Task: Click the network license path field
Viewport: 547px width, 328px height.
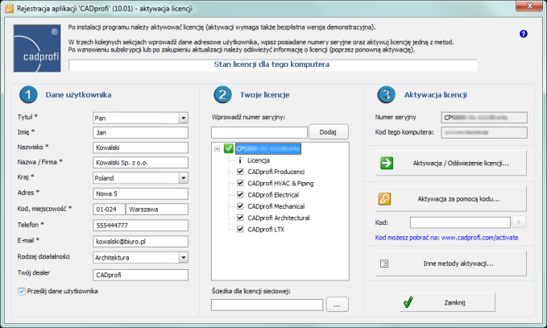Action: point(267,305)
